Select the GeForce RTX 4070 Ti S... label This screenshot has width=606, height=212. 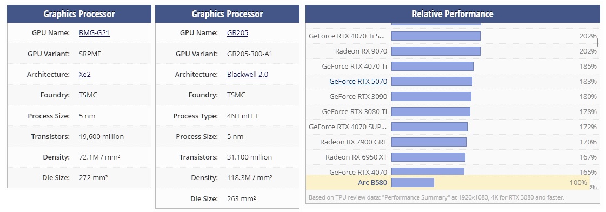click(x=347, y=36)
